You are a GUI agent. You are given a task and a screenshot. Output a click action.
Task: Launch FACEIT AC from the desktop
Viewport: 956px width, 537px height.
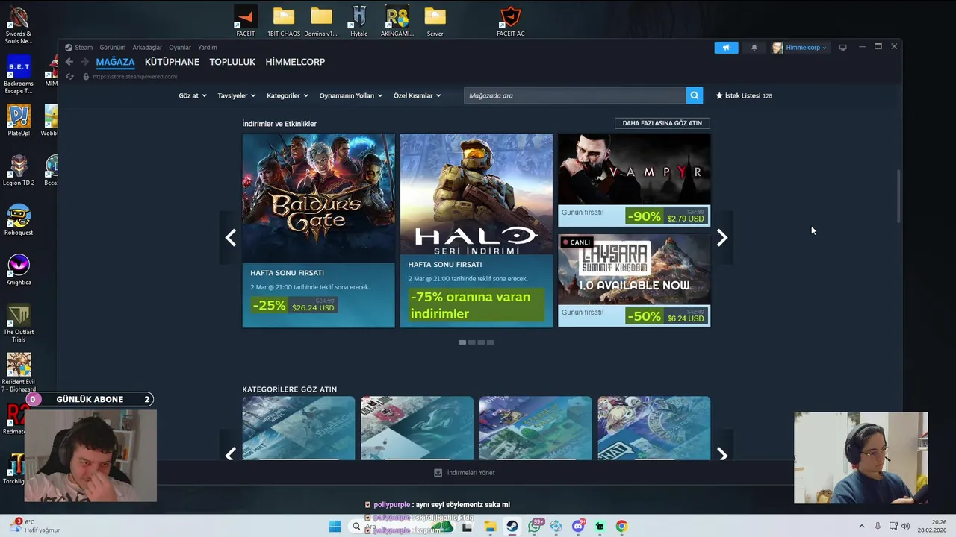pos(511,21)
